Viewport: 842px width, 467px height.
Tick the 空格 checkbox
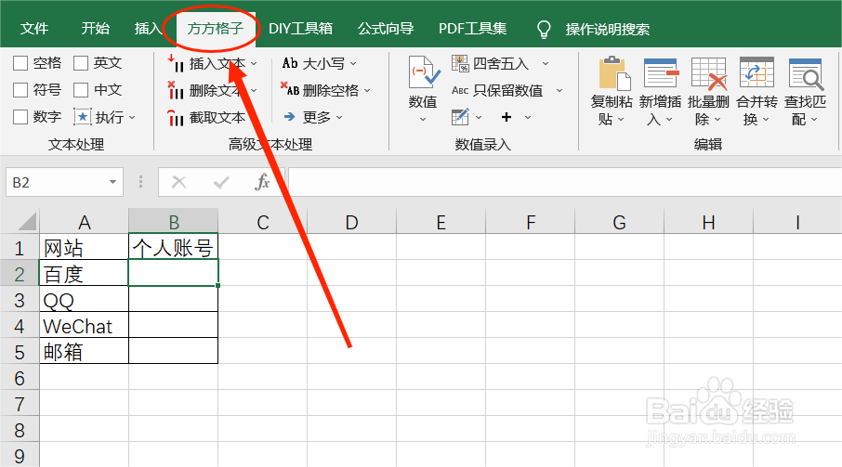point(20,63)
